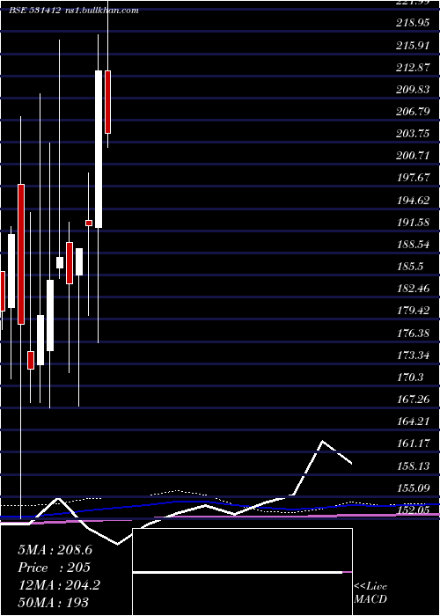Click the 188.54 price axis label

pyautogui.click(x=413, y=245)
